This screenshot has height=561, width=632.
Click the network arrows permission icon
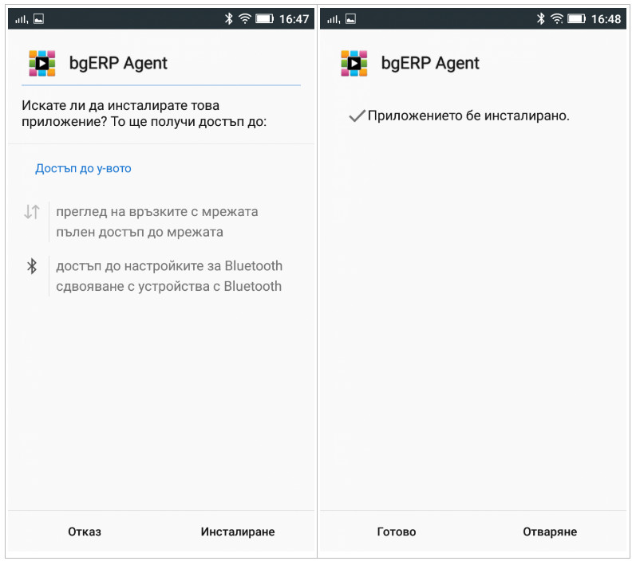point(32,212)
